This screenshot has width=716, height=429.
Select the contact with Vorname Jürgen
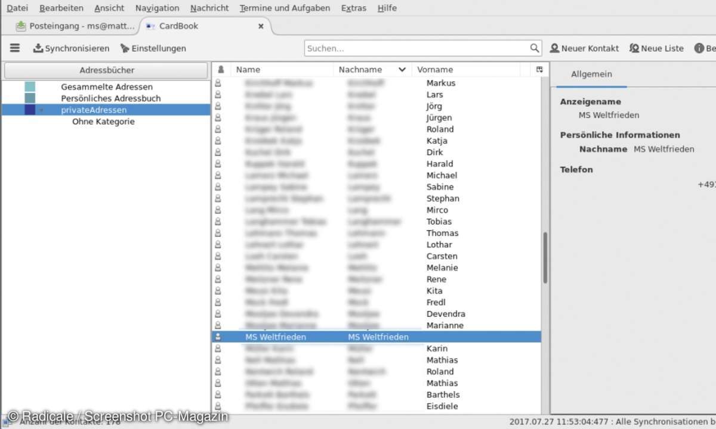click(376, 118)
